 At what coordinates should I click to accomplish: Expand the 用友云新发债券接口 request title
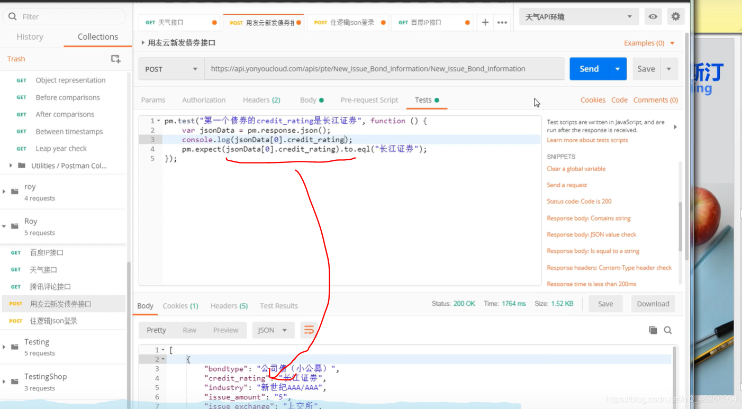[143, 43]
